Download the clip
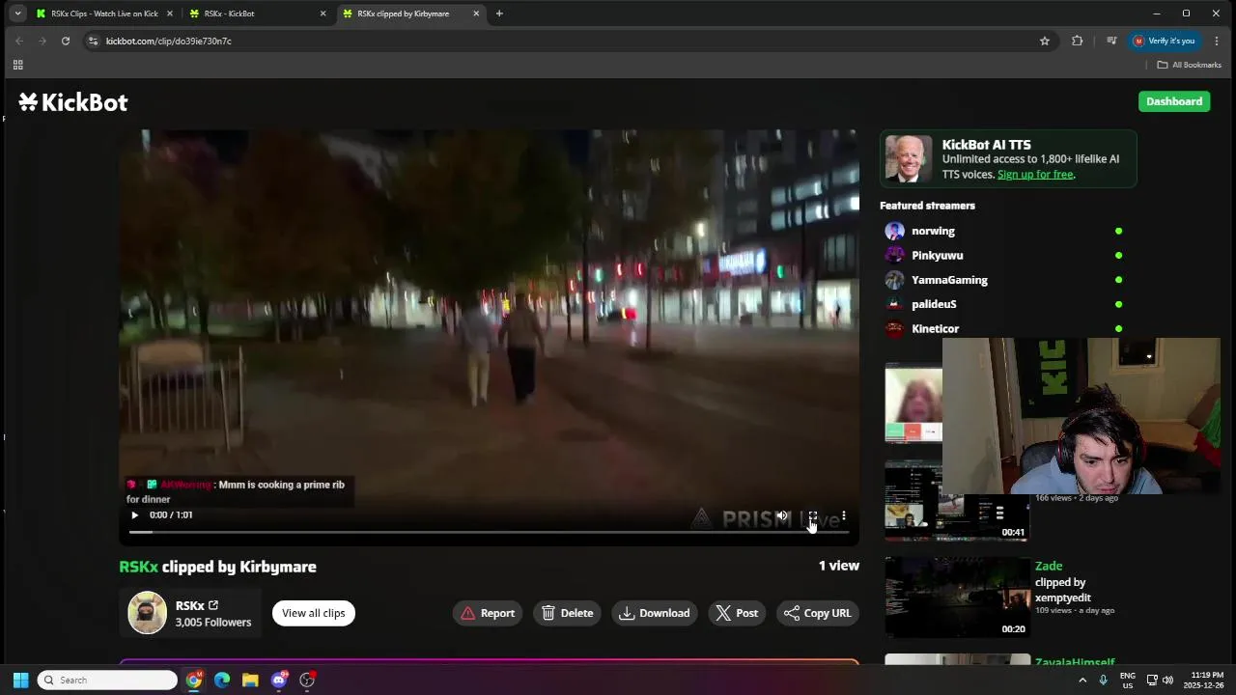This screenshot has height=695, width=1236. coord(655,613)
